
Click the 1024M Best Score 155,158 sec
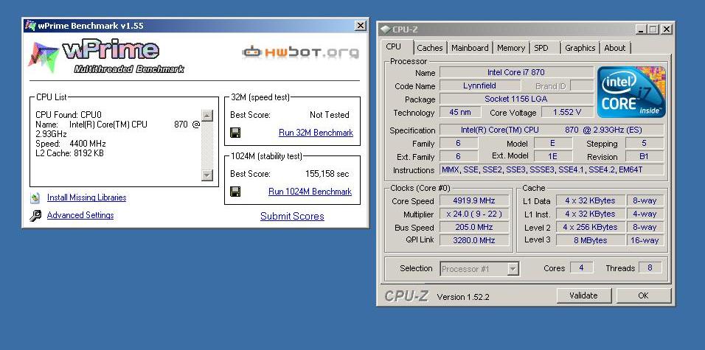click(327, 174)
